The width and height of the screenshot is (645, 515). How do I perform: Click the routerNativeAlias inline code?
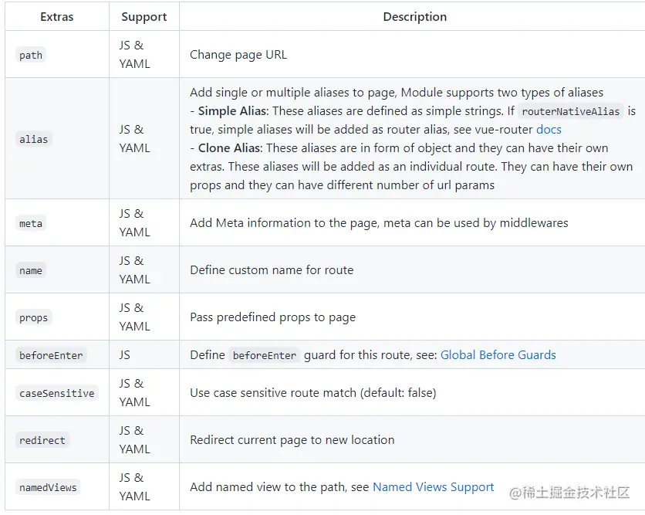570,111
